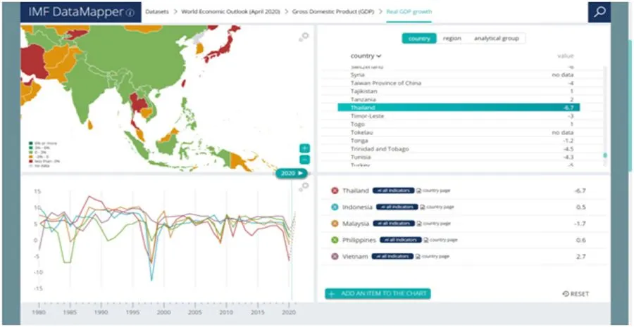This screenshot has height=327, width=634.
Task: Click the info icon beside IMF DataMapper
Action: coord(130,13)
